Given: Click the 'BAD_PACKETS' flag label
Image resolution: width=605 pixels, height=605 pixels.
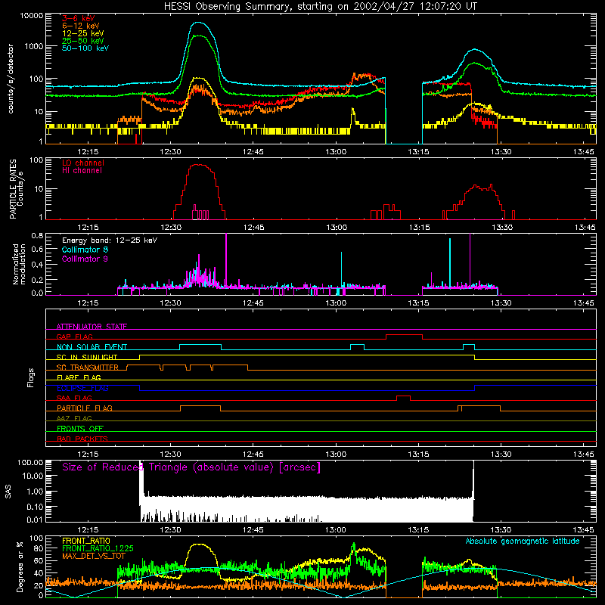Looking at the screenshot, I should pos(82,439).
